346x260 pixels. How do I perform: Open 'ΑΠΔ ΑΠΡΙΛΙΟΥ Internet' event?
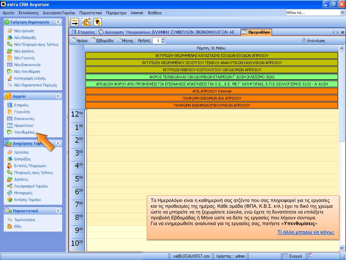pyautogui.click(x=212, y=91)
